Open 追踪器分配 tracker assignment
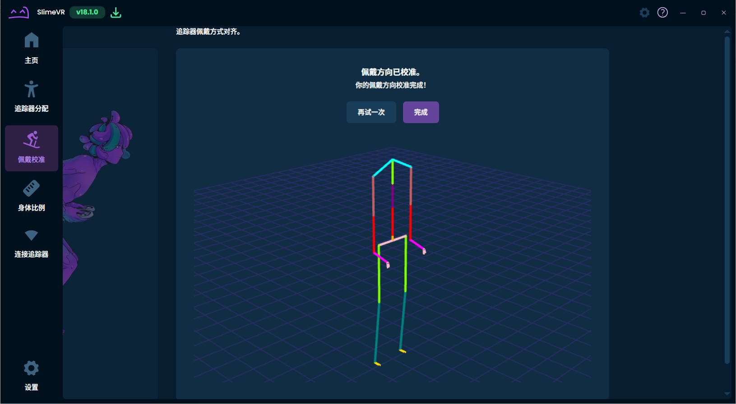 click(31, 96)
